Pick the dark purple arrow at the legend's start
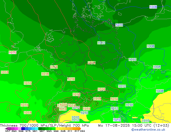The height and width of the screenshot is (132, 171). coord(6,128)
